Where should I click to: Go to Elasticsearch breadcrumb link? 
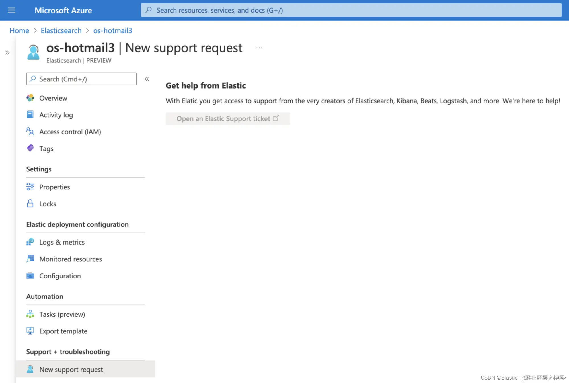point(61,30)
